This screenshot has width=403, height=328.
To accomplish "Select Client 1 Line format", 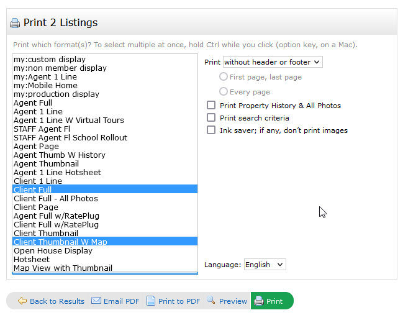I will tap(105, 181).
